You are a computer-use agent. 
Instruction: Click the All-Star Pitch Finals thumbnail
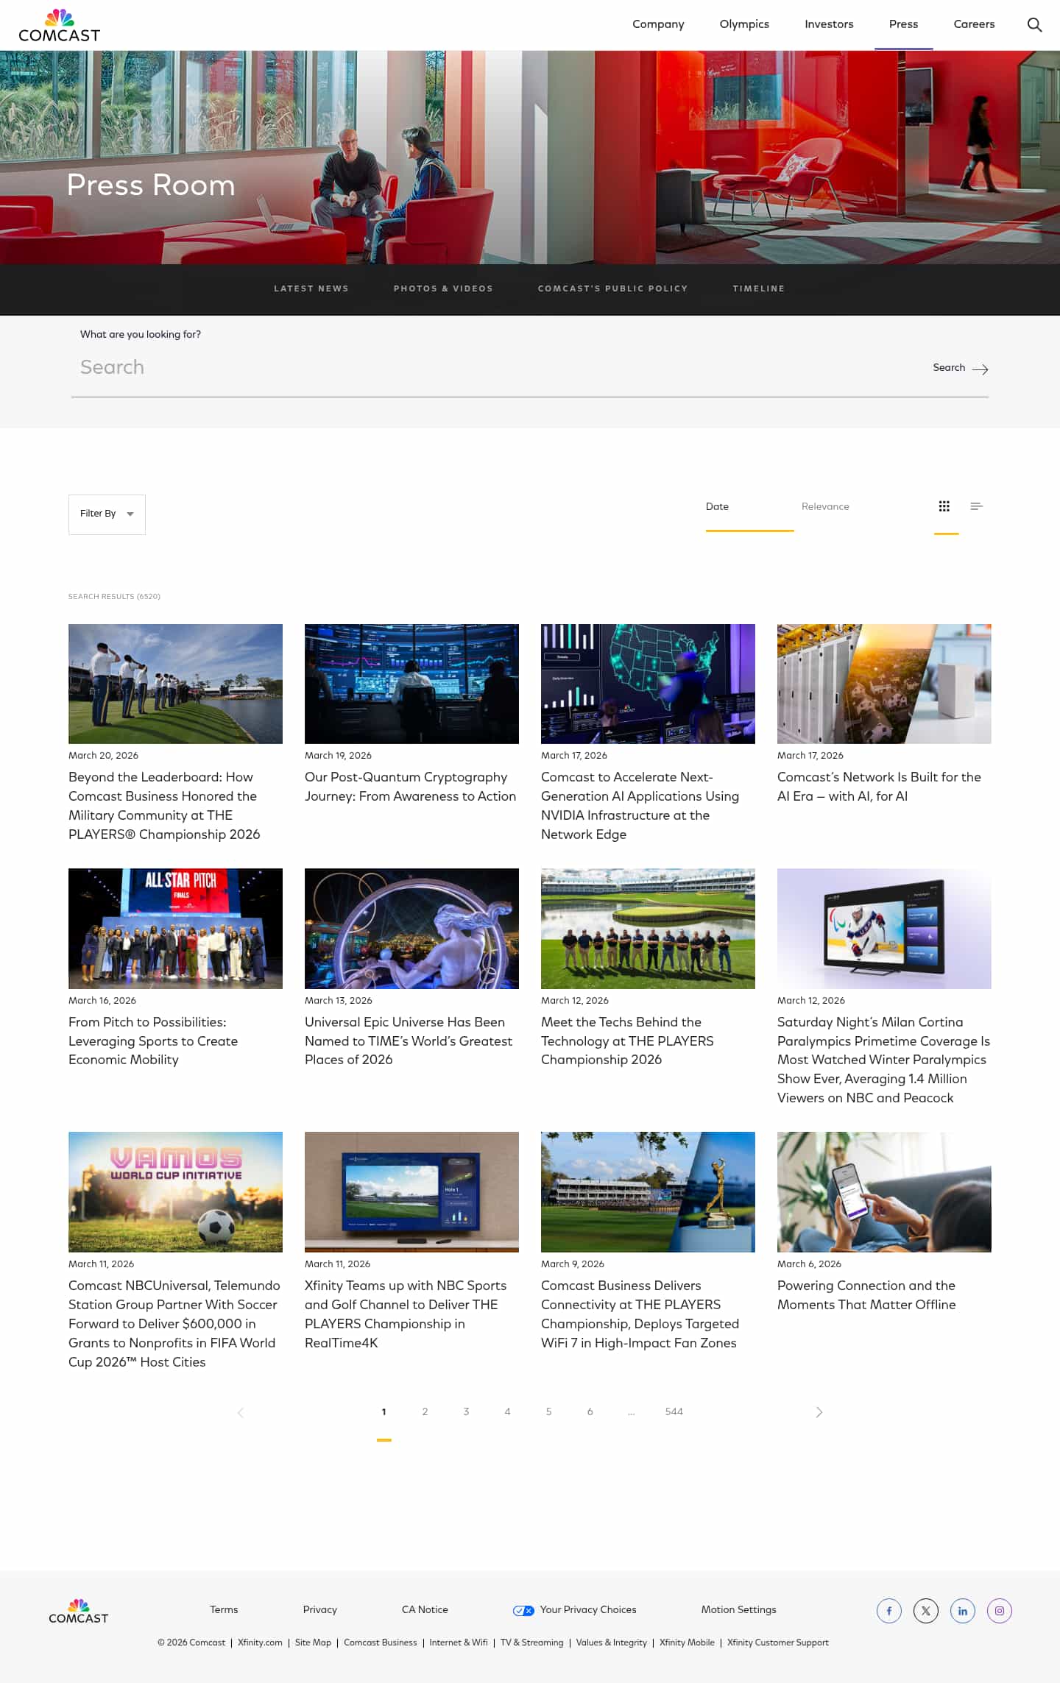pos(175,928)
